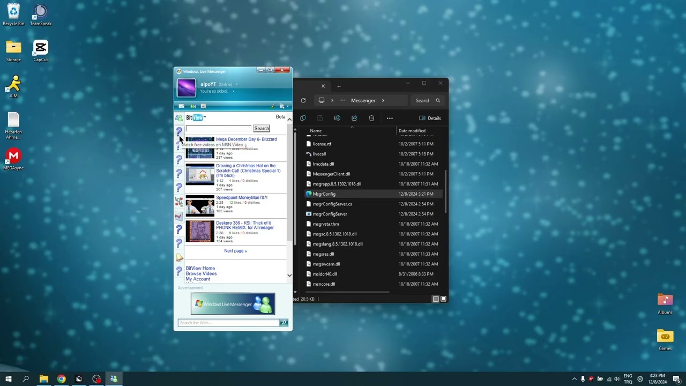The width and height of the screenshot is (686, 386).
Task: Open Google Chrome from the taskbar
Action: click(61, 379)
